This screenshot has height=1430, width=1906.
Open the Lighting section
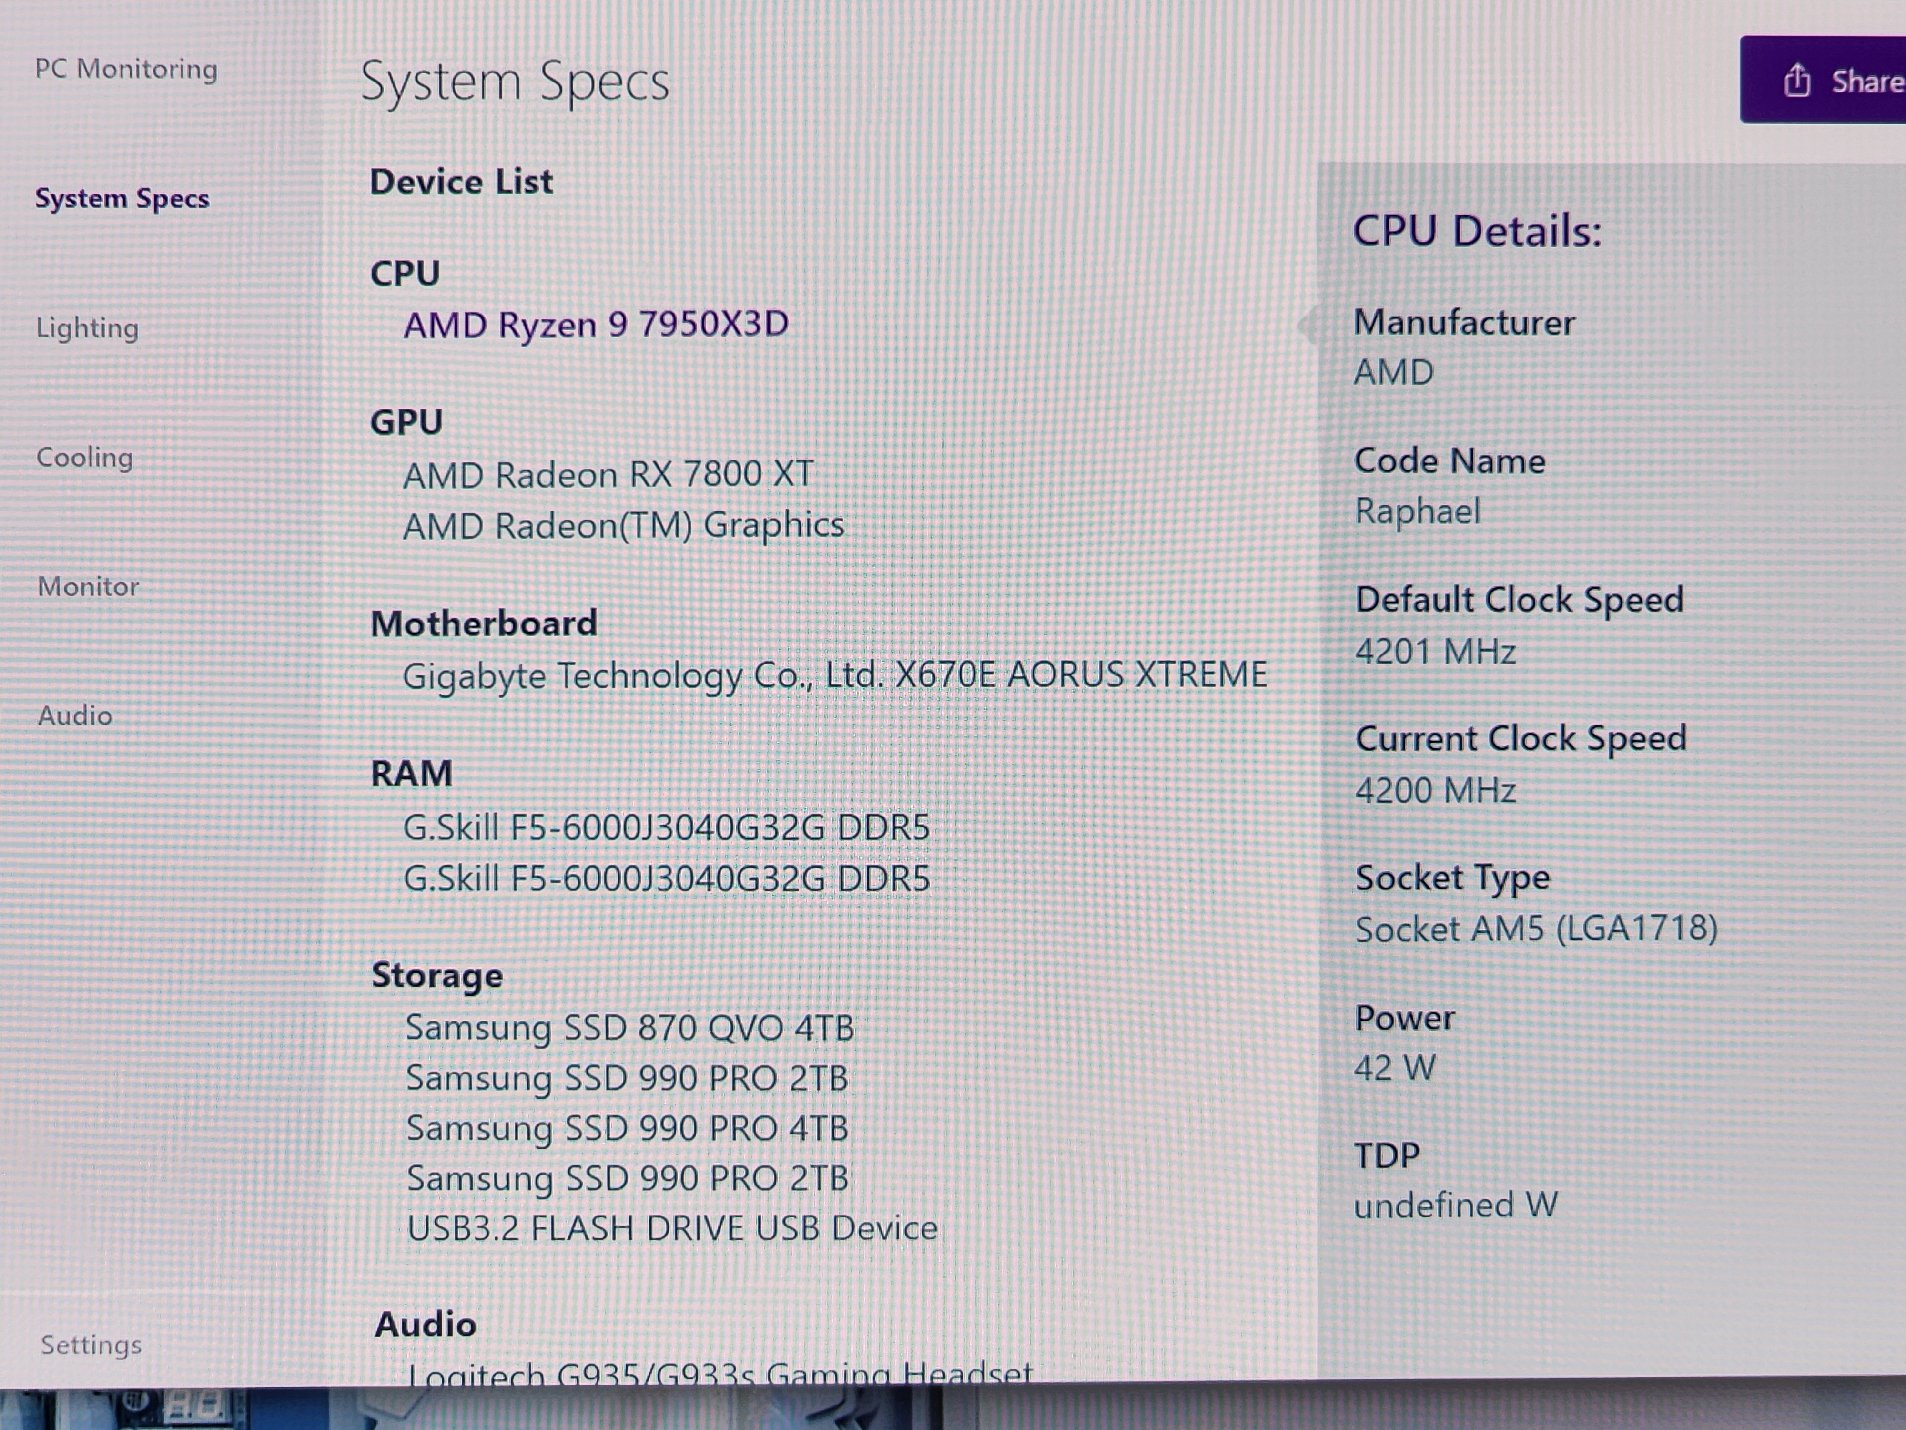[x=87, y=328]
